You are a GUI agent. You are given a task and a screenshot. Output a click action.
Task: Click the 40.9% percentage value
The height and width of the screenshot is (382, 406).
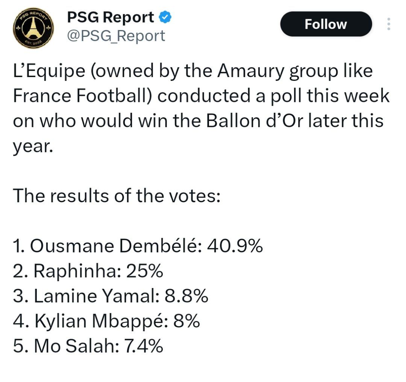tap(235, 246)
